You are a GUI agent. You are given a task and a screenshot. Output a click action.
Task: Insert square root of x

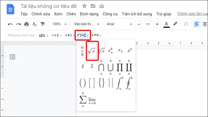pos(92,51)
